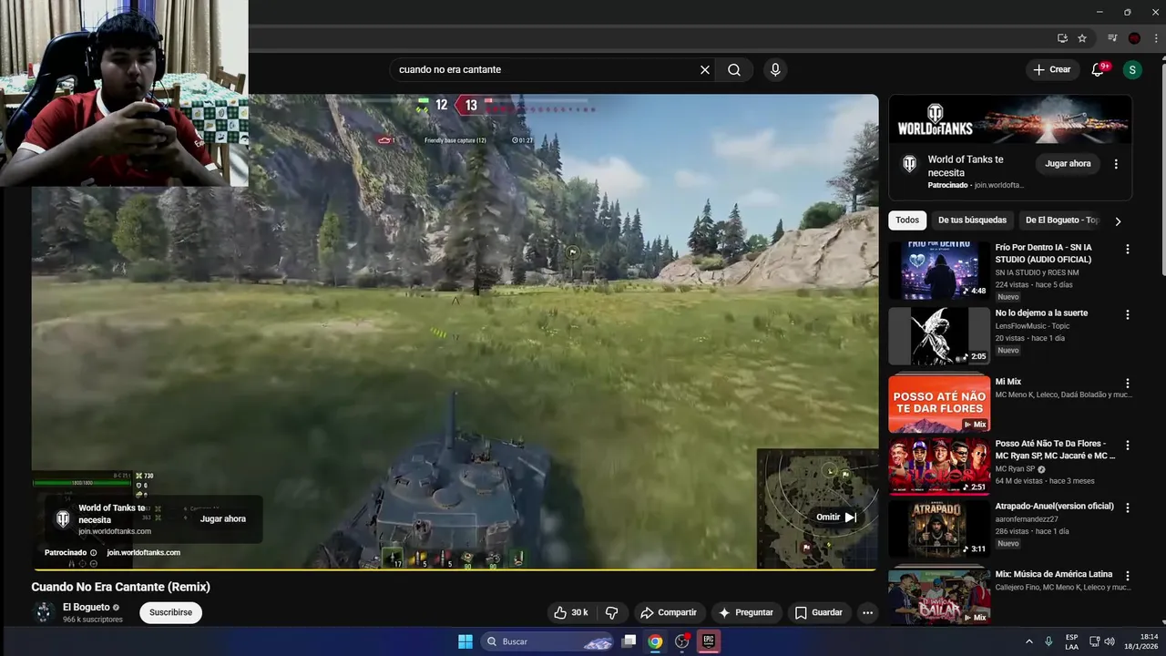Open World of Tanks banner image

click(x=1010, y=118)
